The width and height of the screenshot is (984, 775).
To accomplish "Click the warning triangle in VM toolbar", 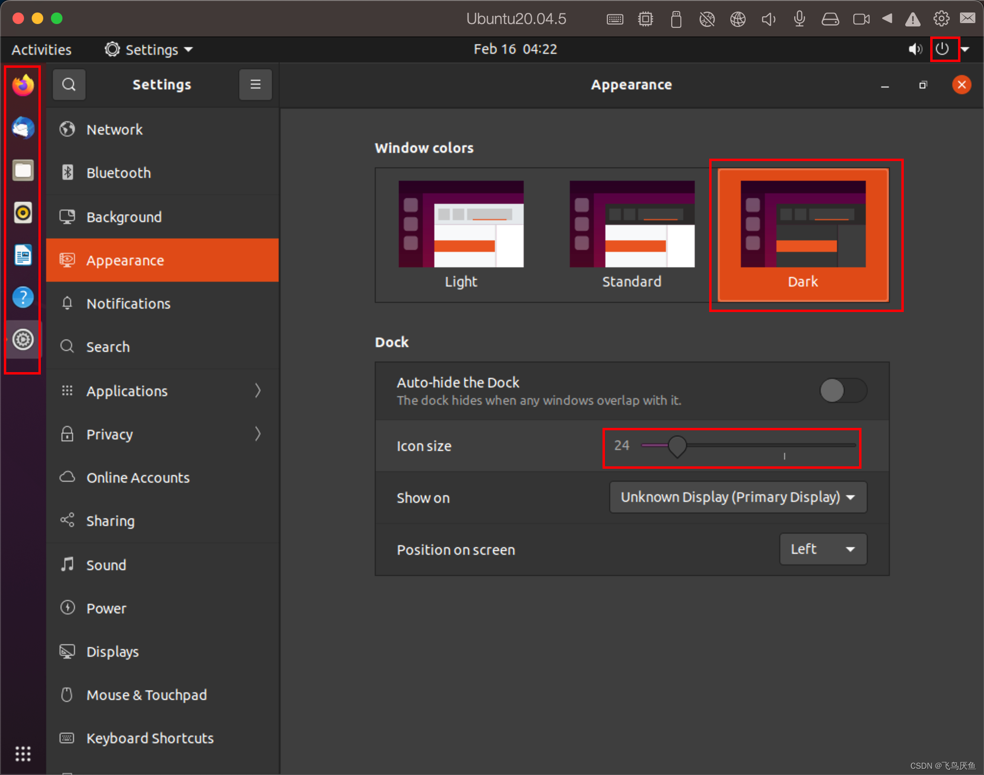I will (912, 20).
